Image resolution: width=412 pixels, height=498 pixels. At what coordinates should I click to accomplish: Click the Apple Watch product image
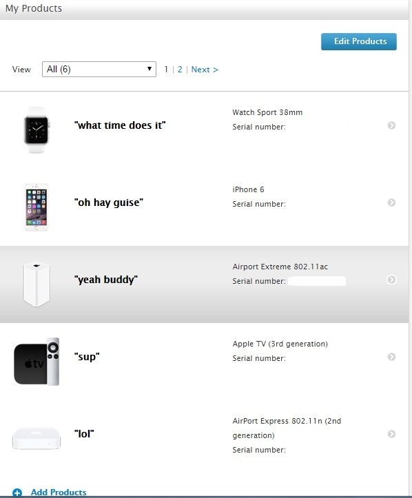click(37, 130)
